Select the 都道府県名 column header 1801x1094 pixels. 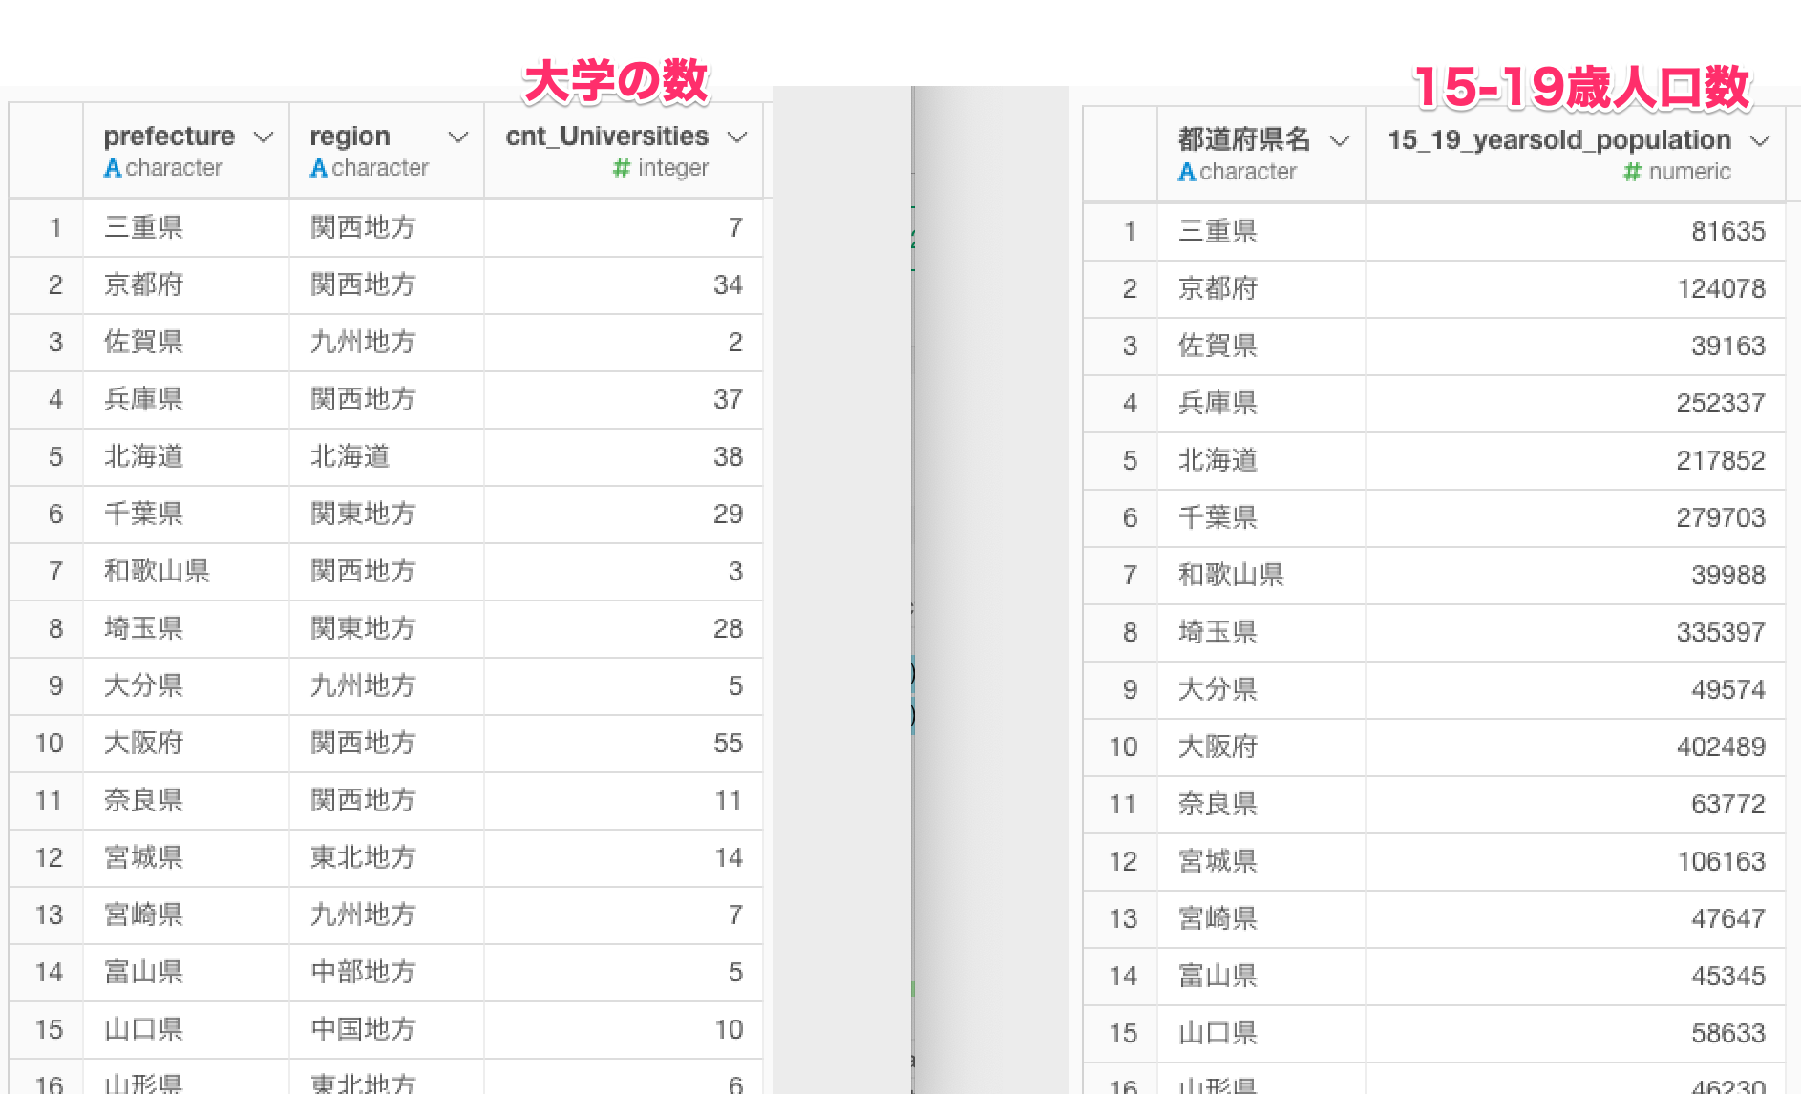pyautogui.click(x=1261, y=155)
